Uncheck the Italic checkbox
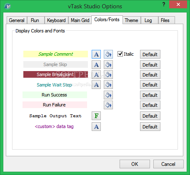This screenshot has height=175, width=190. [x=120, y=54]
